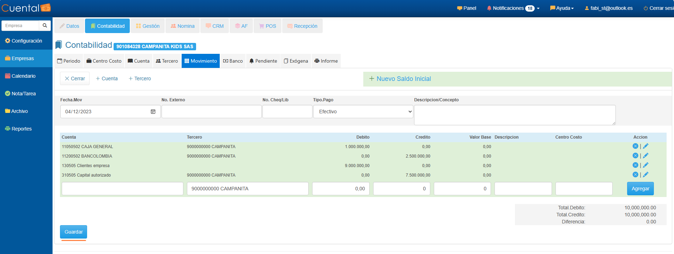The width and height of the screenshot is (674, 254).
Task: Open the notifications dropdown arrow
Action: [538, 8]
